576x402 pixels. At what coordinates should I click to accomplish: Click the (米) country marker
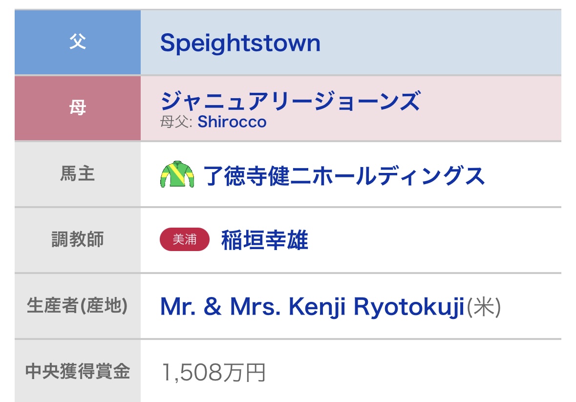[484, 307]
